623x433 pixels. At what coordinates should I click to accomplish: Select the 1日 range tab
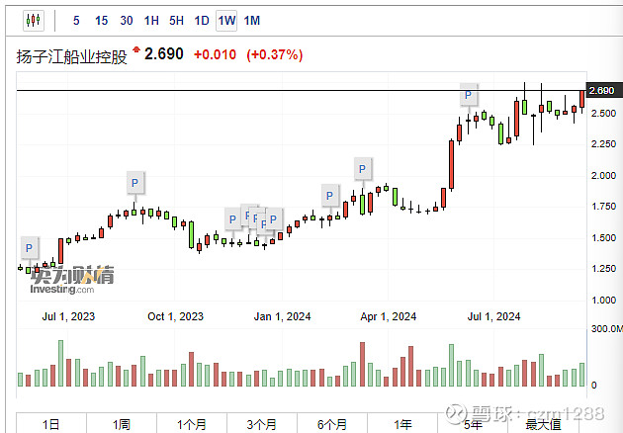51,424
